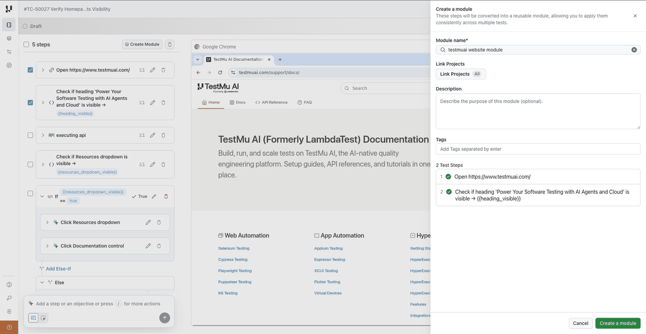Edit the 'Click Resources dropdown' step
The image size is (646, 334).
pos(148,222)
